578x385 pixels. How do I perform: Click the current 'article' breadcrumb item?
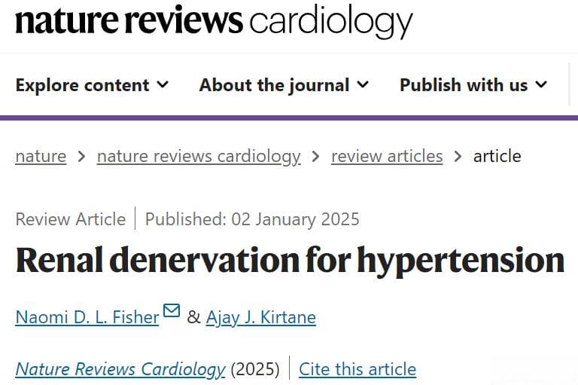point(497,156)
